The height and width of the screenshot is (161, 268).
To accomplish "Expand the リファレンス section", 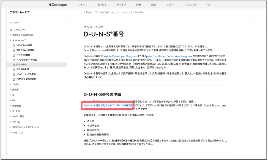I will click(x=17, y=133).
